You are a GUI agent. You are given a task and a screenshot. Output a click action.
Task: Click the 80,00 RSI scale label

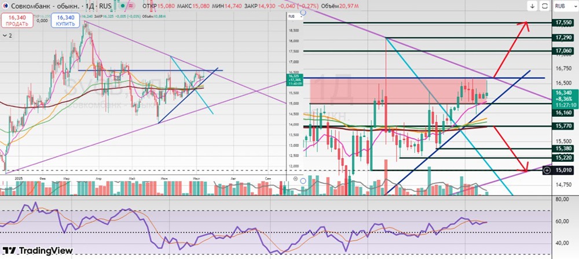(562, 199)
